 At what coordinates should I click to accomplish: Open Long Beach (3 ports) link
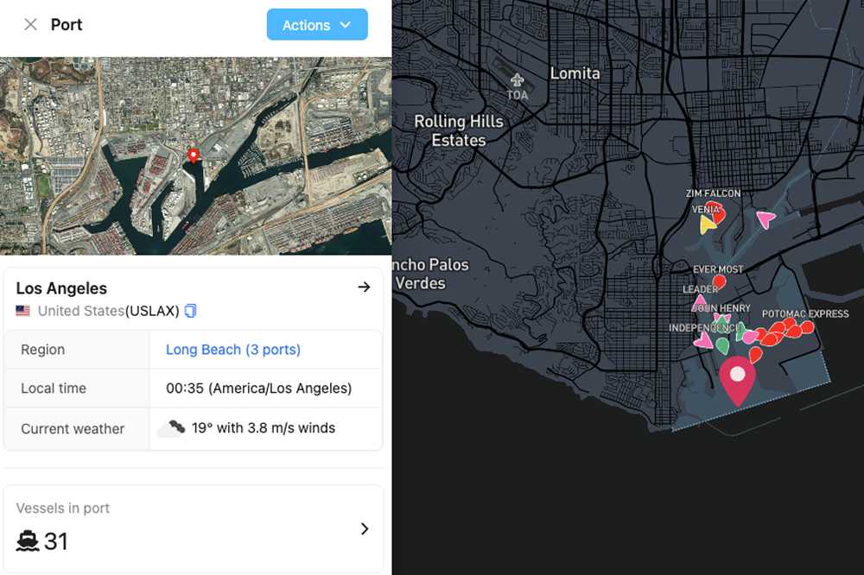[x=233, y=350]
